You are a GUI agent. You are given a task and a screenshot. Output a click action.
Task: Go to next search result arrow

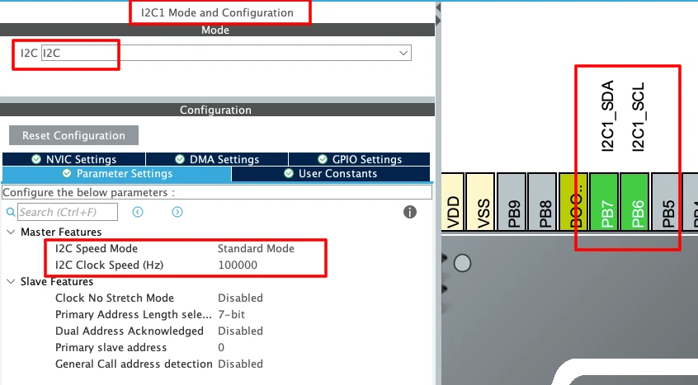[x=177, y=213]
